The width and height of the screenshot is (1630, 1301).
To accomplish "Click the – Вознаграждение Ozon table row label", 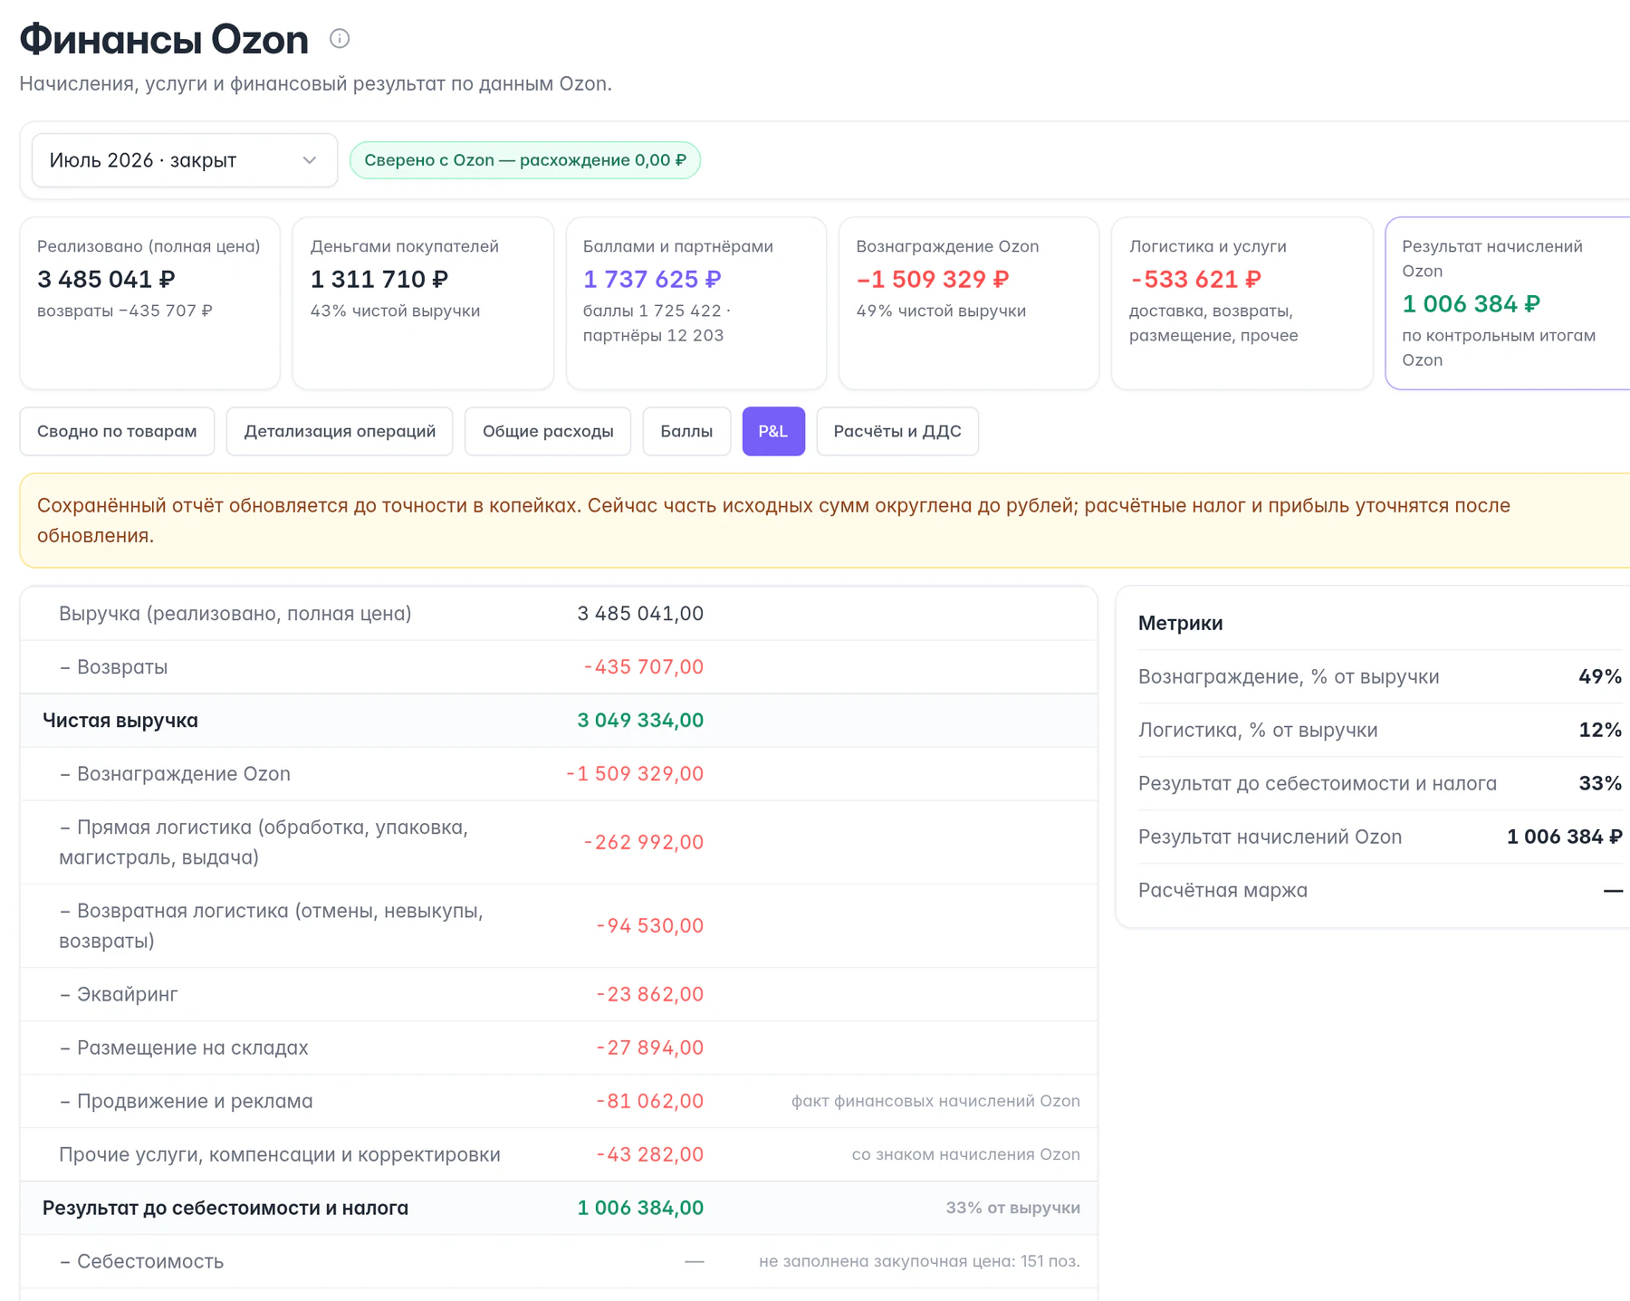I will [x=175, y=774].
